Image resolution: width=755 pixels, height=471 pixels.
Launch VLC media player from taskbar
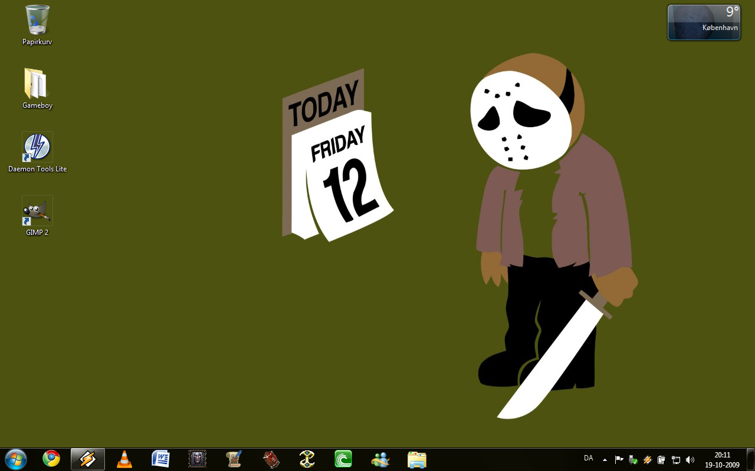[x=124, y=459]
